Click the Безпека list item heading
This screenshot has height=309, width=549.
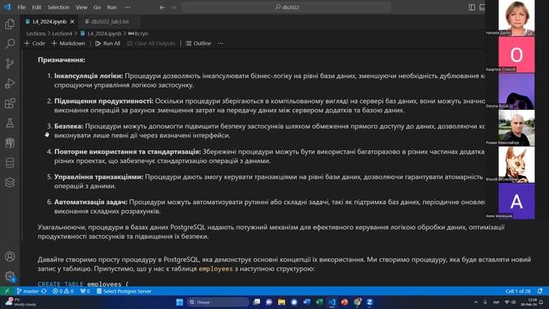click(69, 126)
